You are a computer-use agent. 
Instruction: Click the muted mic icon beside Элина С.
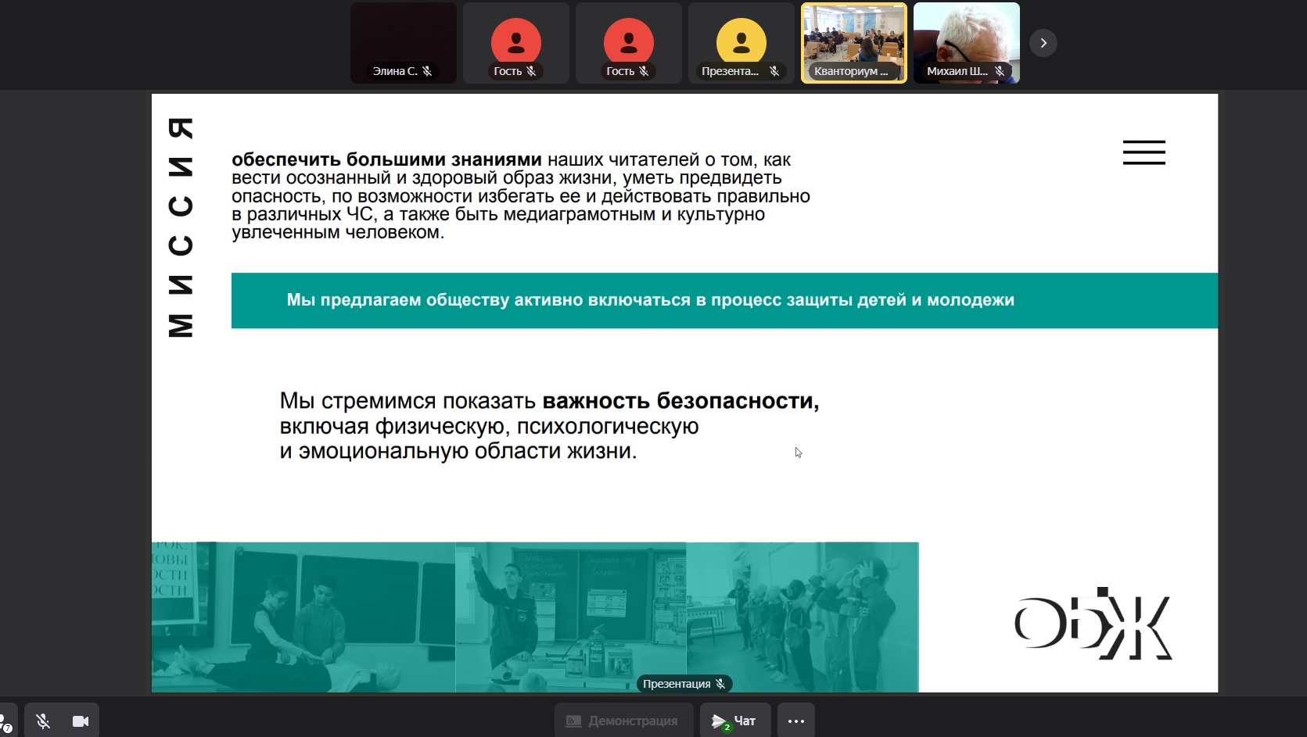[427, 71]
